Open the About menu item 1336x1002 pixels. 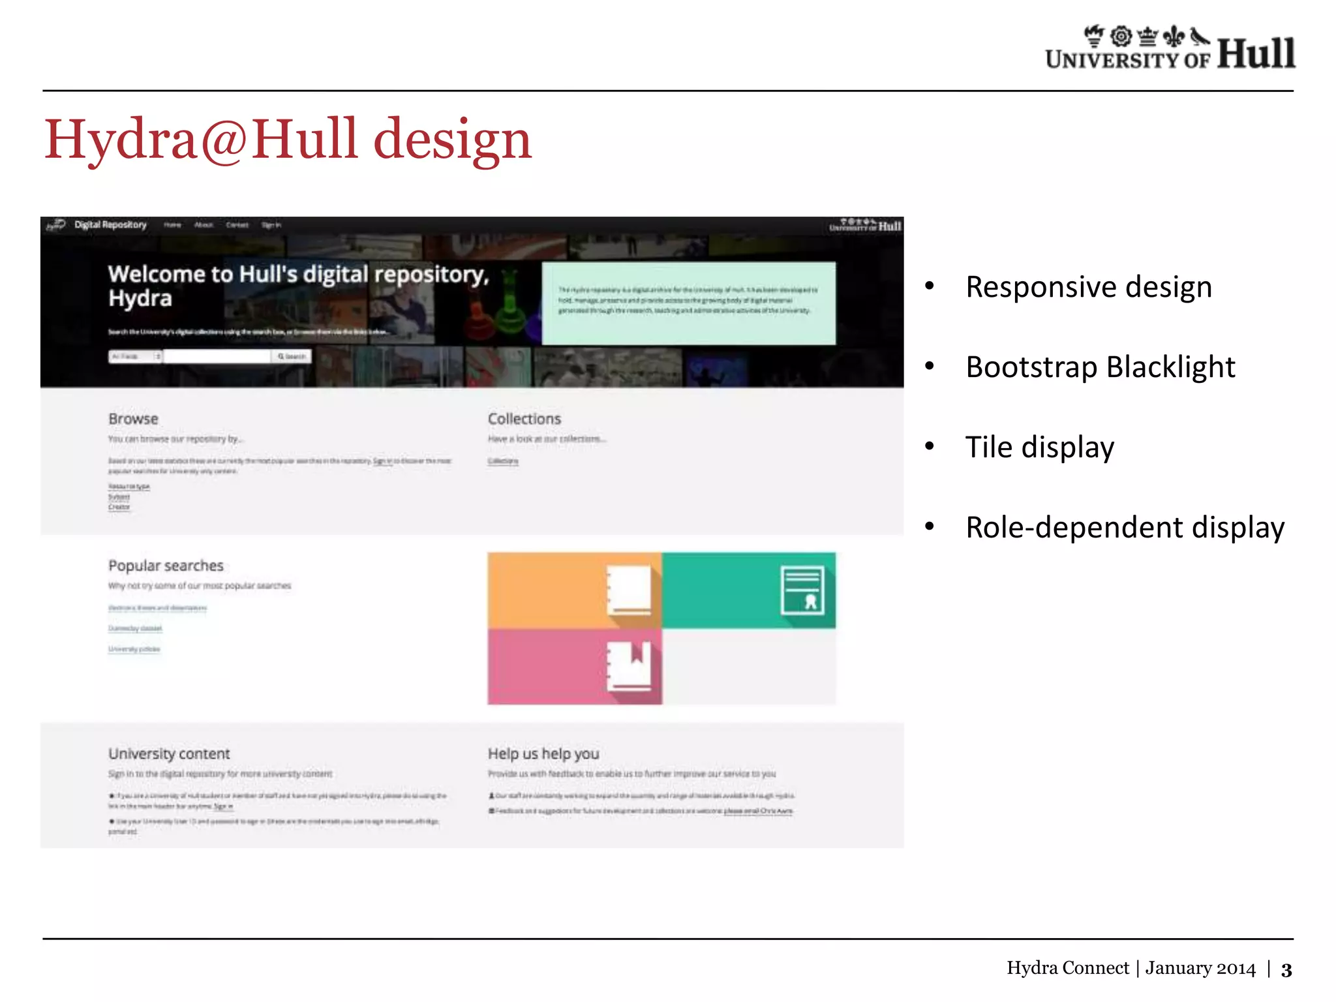click(204, 225)
